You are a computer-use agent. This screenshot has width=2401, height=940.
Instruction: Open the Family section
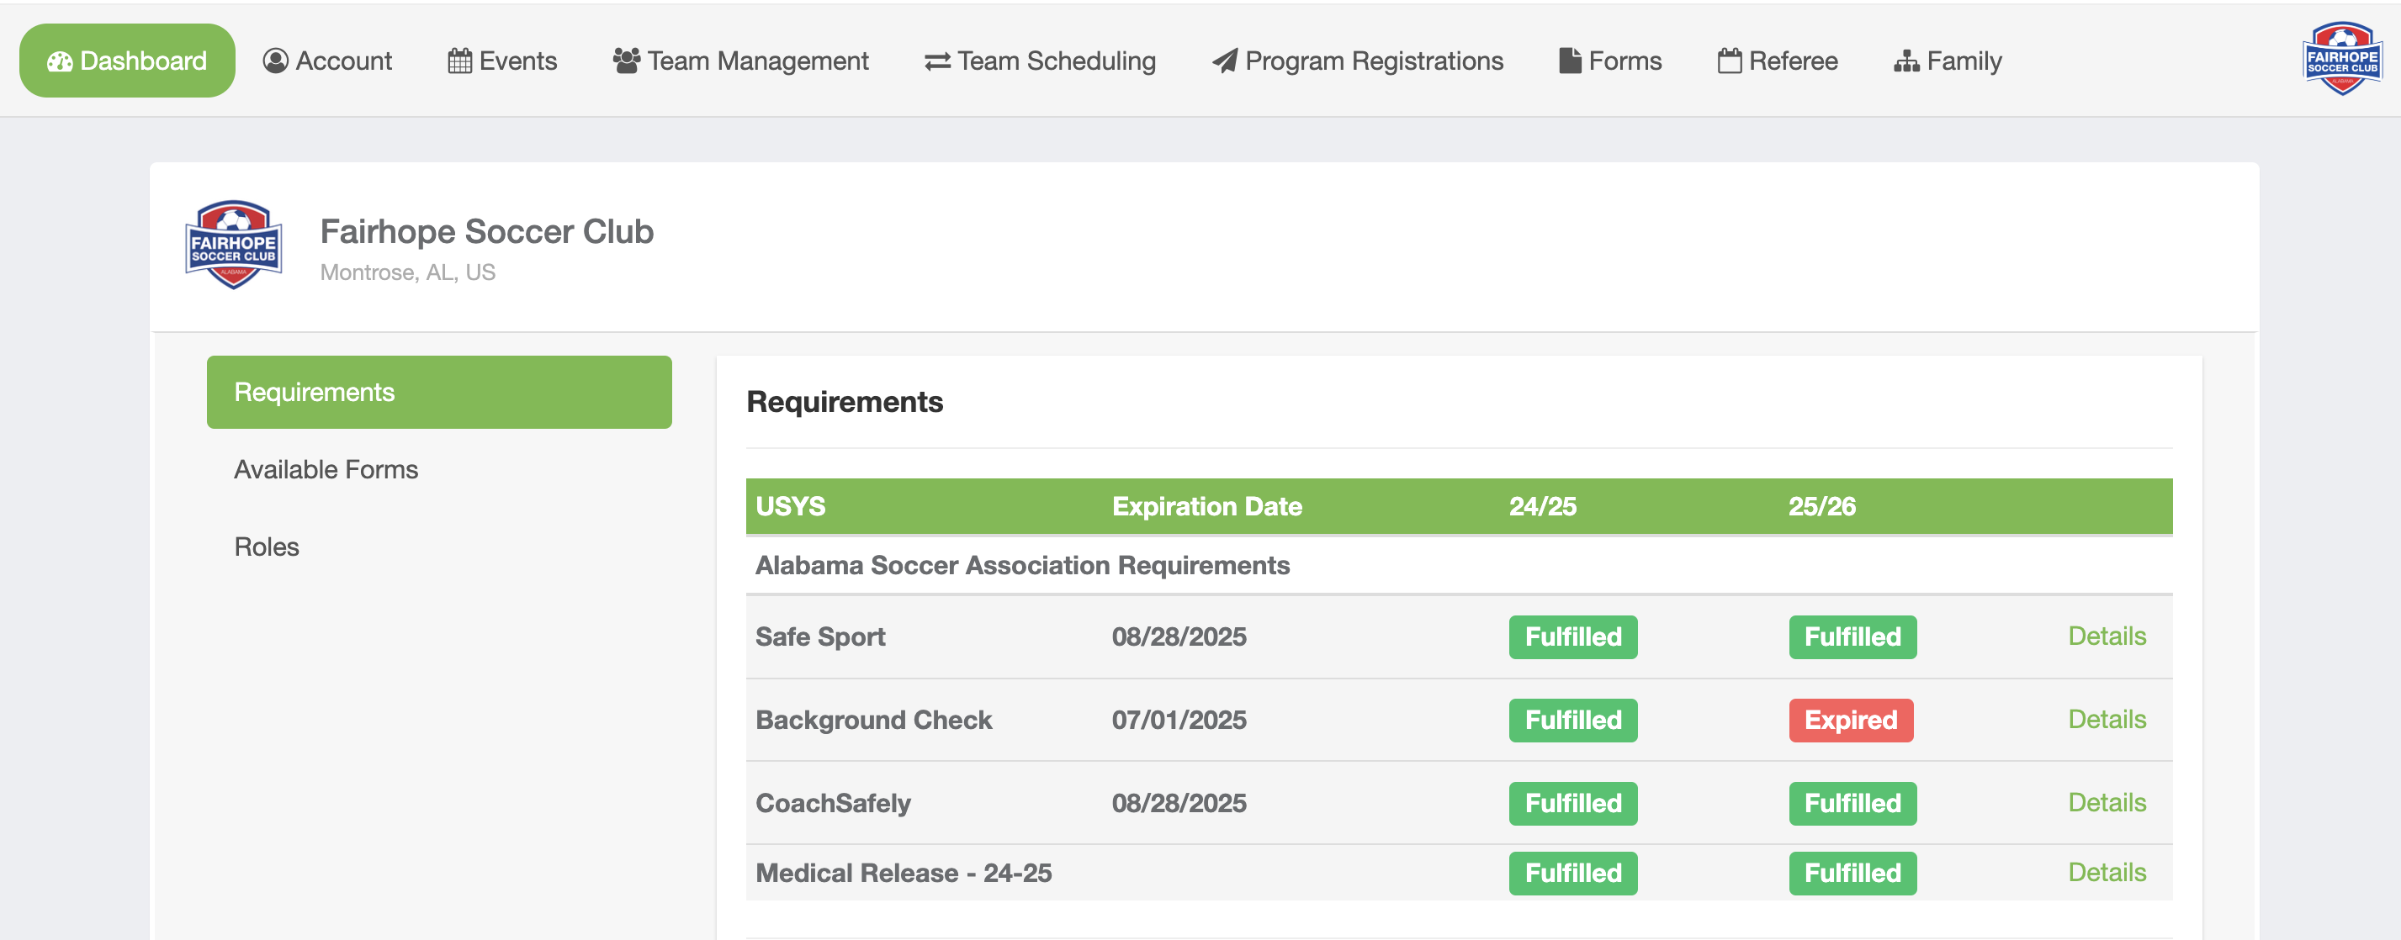(1948, 61)
